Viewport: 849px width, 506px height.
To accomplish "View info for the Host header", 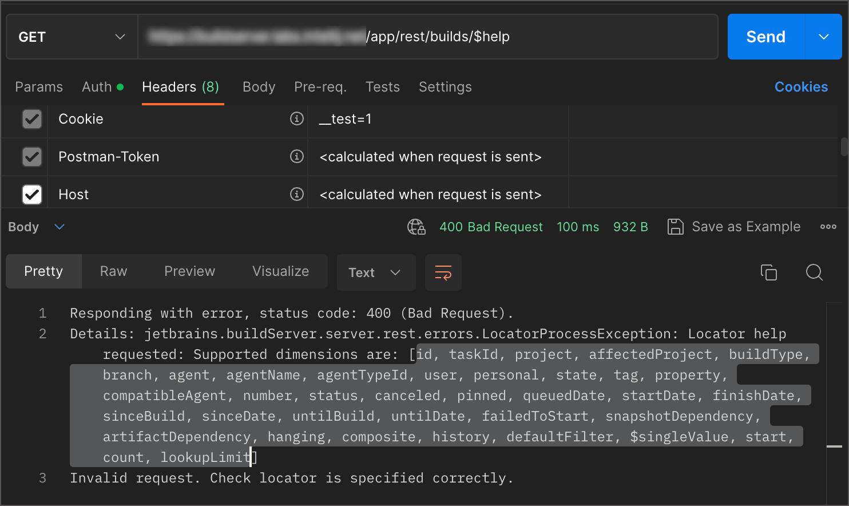I will click(296, 194).
